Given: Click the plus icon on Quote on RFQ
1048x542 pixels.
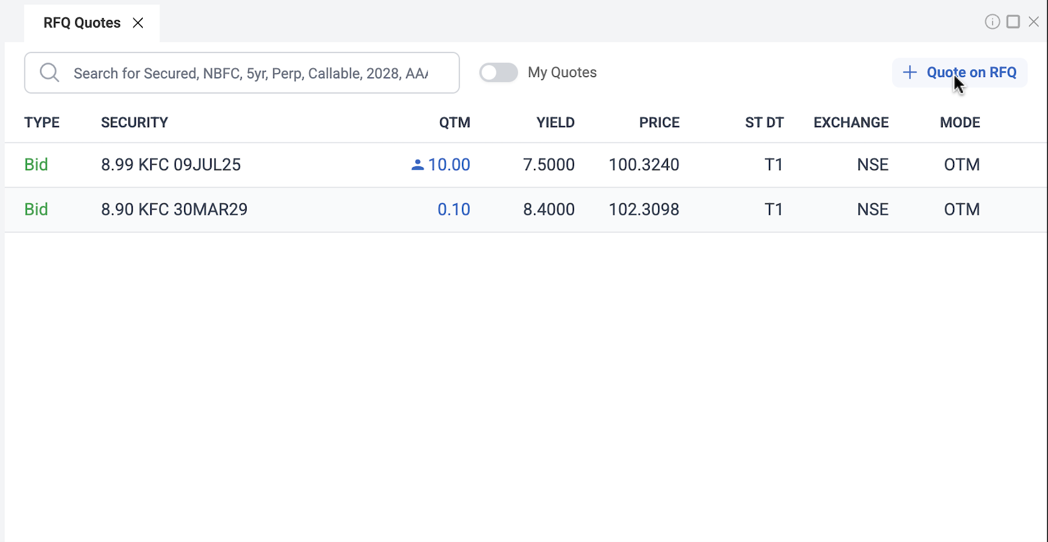Looking at the screenshot, I should 910,73.
